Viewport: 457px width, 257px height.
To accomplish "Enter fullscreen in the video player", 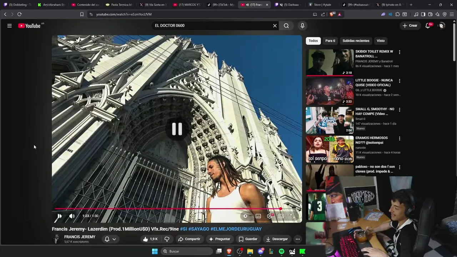I will (292, 216).
